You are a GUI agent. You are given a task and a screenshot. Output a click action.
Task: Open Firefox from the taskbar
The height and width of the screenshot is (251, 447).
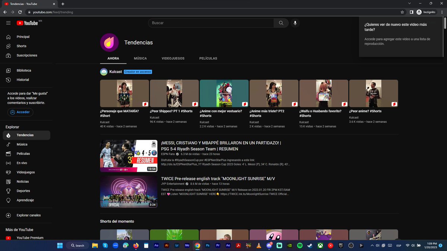coord(136,245)
